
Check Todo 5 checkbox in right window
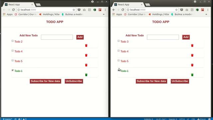pyautogui.click(x=118, y=60)
